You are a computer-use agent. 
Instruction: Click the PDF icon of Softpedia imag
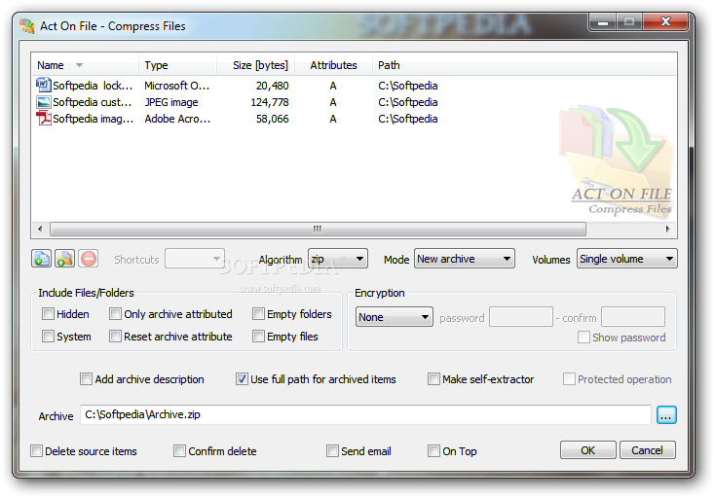[x=43, y=119]
